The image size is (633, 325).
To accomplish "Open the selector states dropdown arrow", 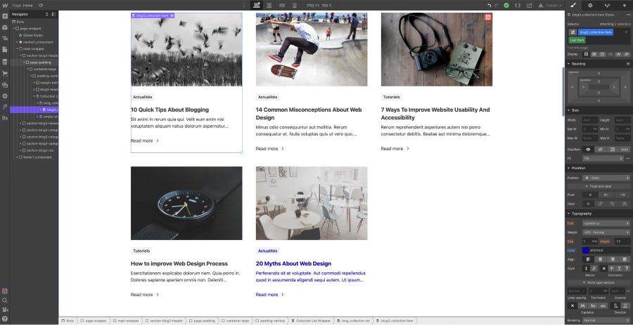I will coord(626,32).
